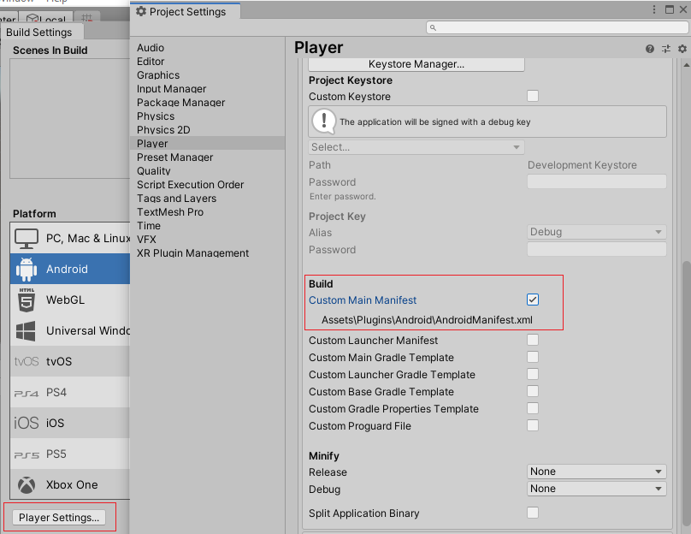
Task: Click the AndroidManifest.xml path text
Action: coord(427,320)
